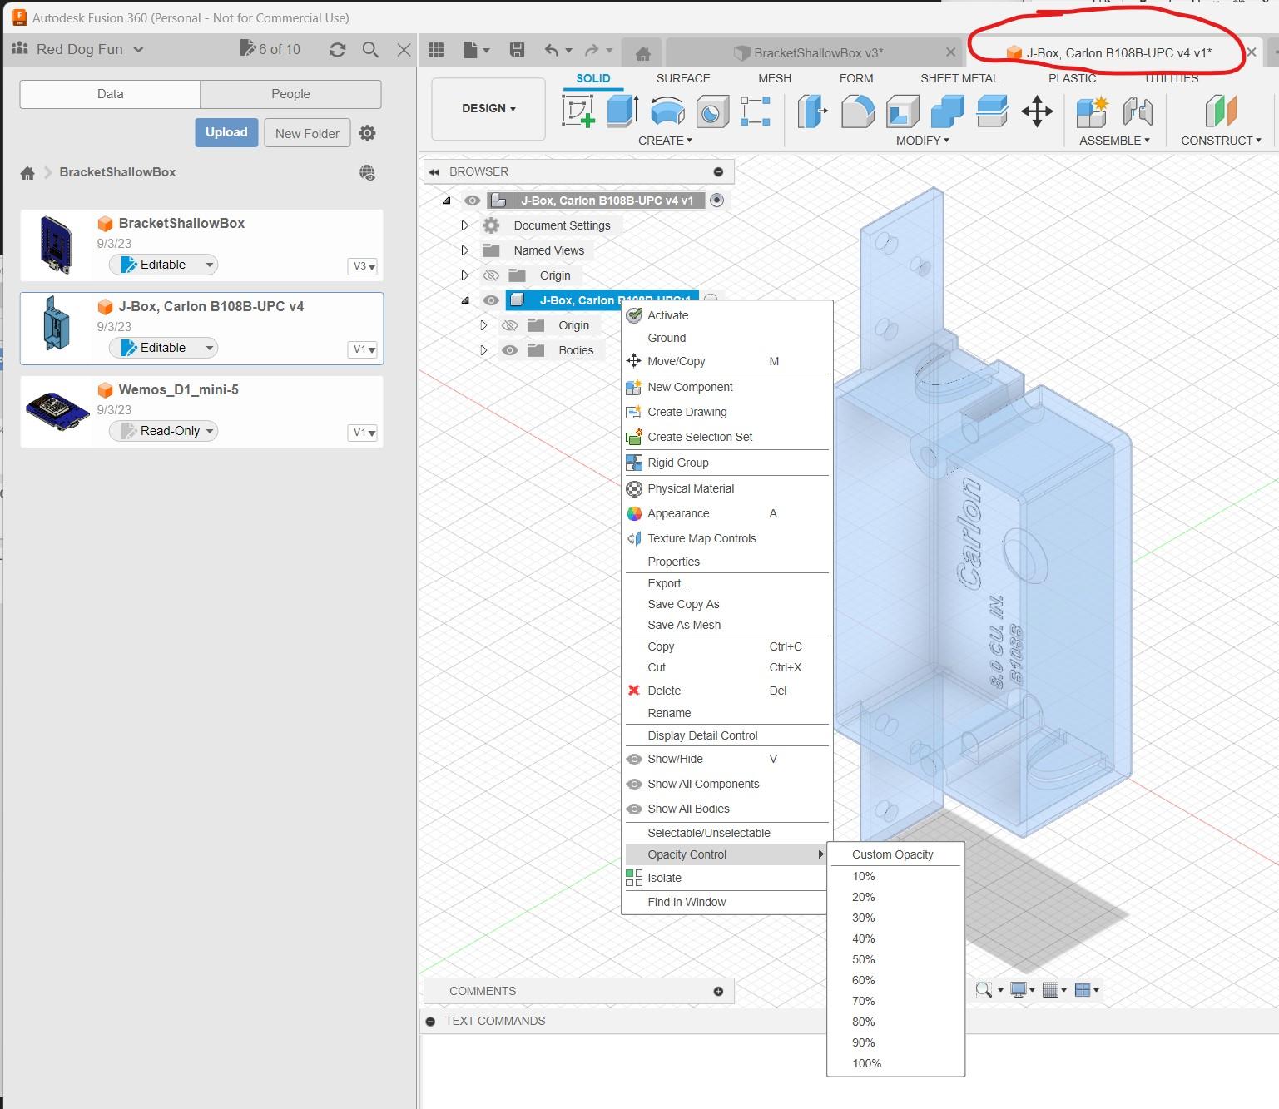Select the Hole tool icon
The height and width of the screenshot is (1109, 1279).
711,111
